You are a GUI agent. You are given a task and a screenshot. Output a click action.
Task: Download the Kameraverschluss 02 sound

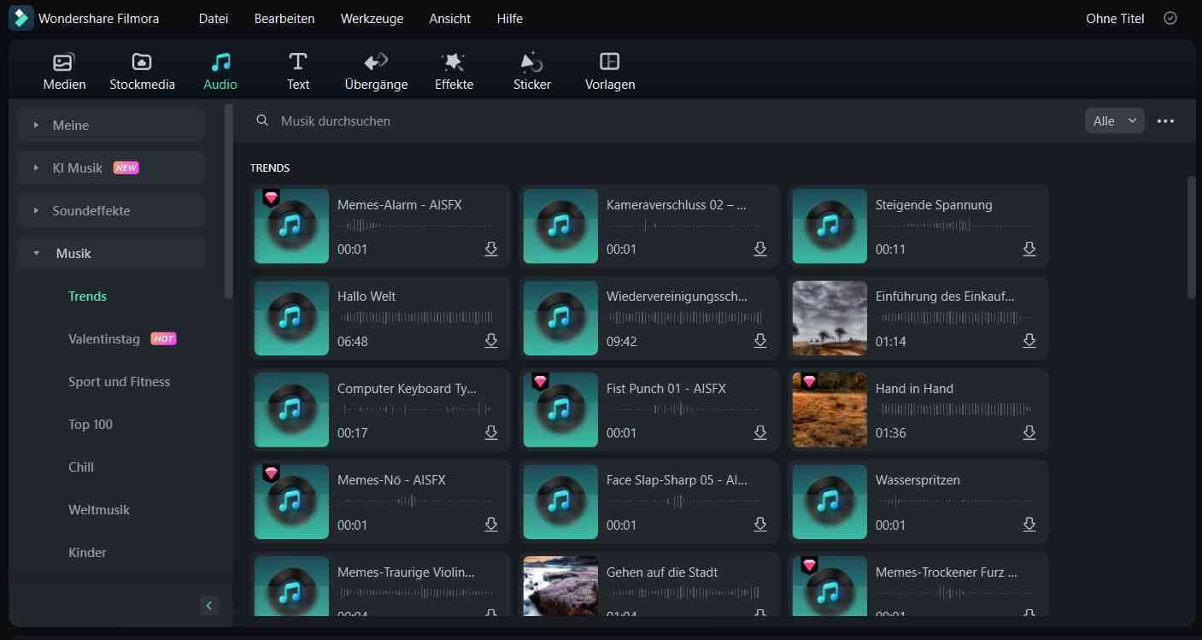760,249
